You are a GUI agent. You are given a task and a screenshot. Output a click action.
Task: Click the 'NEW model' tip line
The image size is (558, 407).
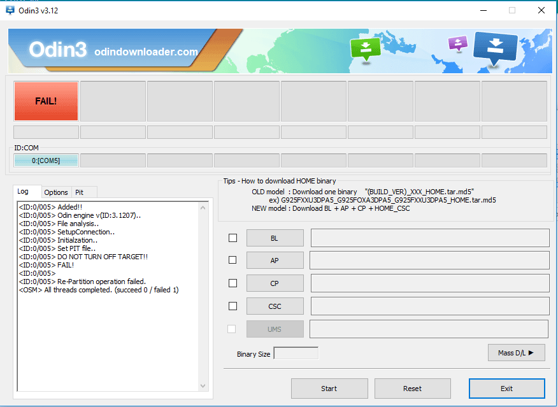(x=331, y=208)
